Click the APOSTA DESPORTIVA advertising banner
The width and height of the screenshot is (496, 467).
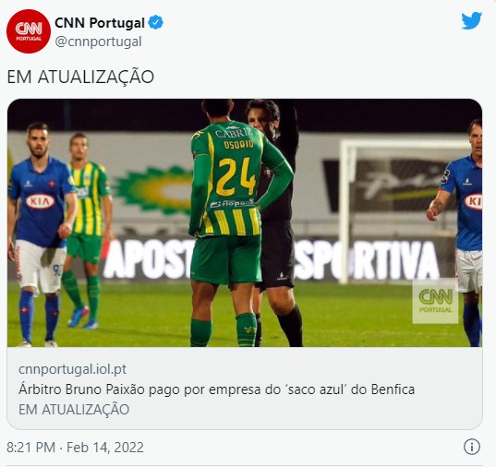pos(272,260)
